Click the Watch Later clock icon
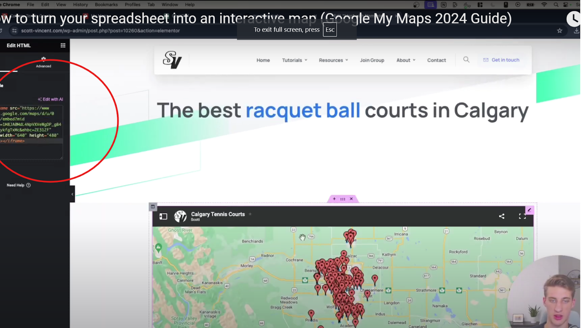583x328 pixels. [x=574, y=19]
